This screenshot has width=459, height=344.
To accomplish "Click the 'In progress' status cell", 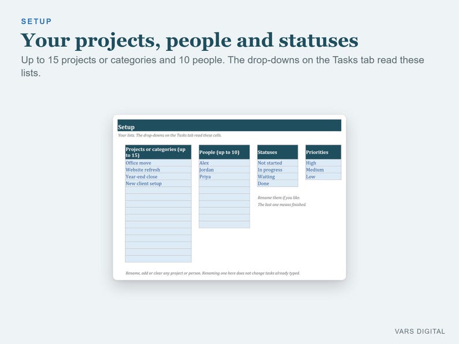I will pos(277,170).
